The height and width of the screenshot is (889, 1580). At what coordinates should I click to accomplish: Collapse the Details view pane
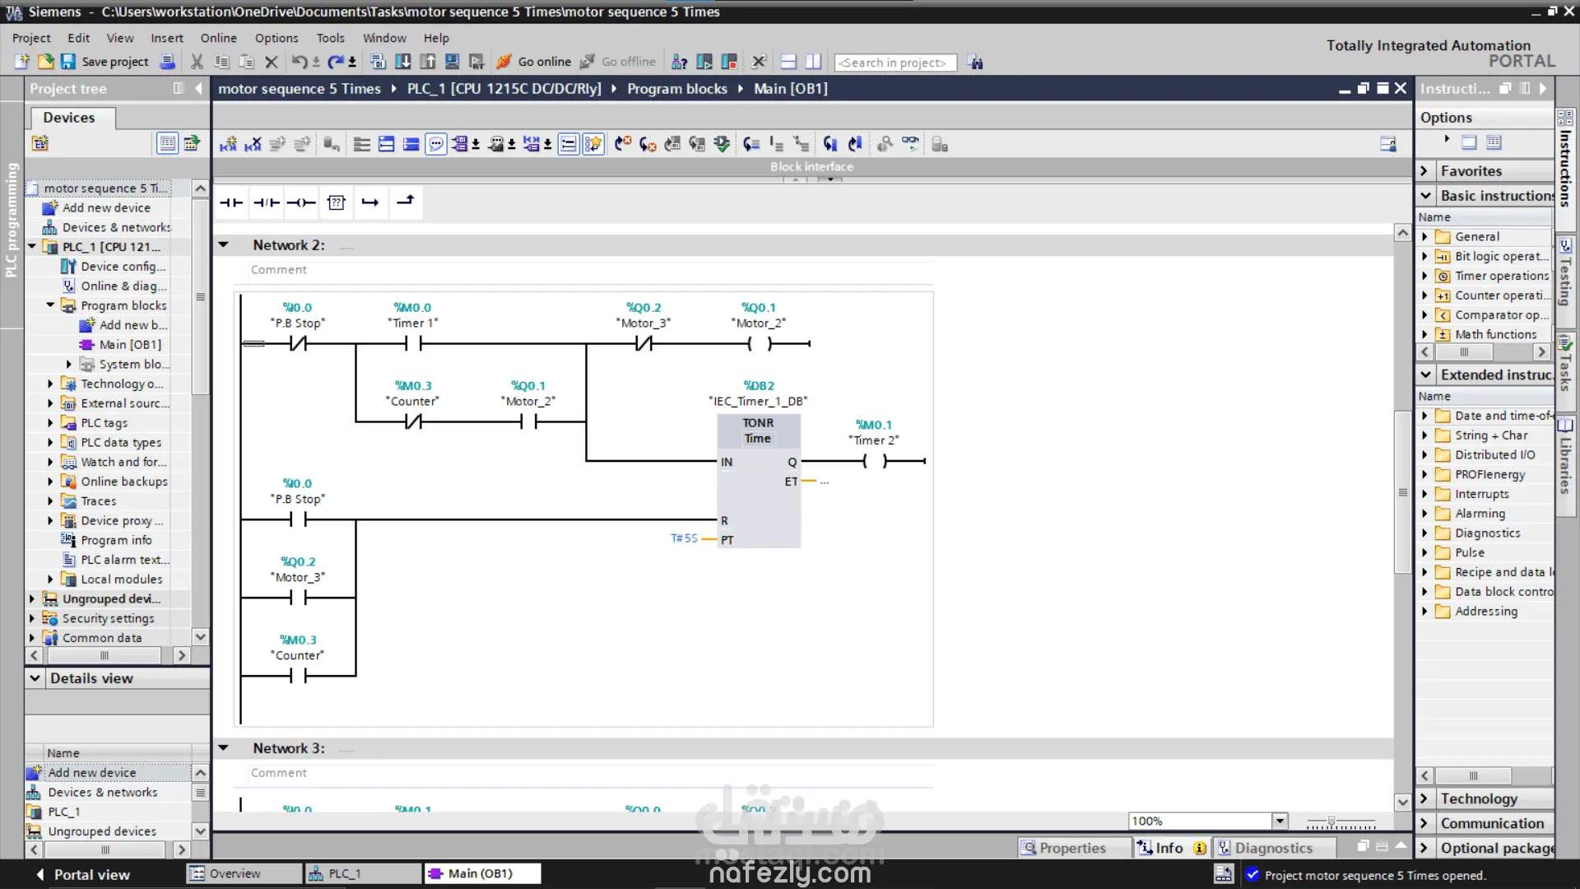[x=35, y=678]
